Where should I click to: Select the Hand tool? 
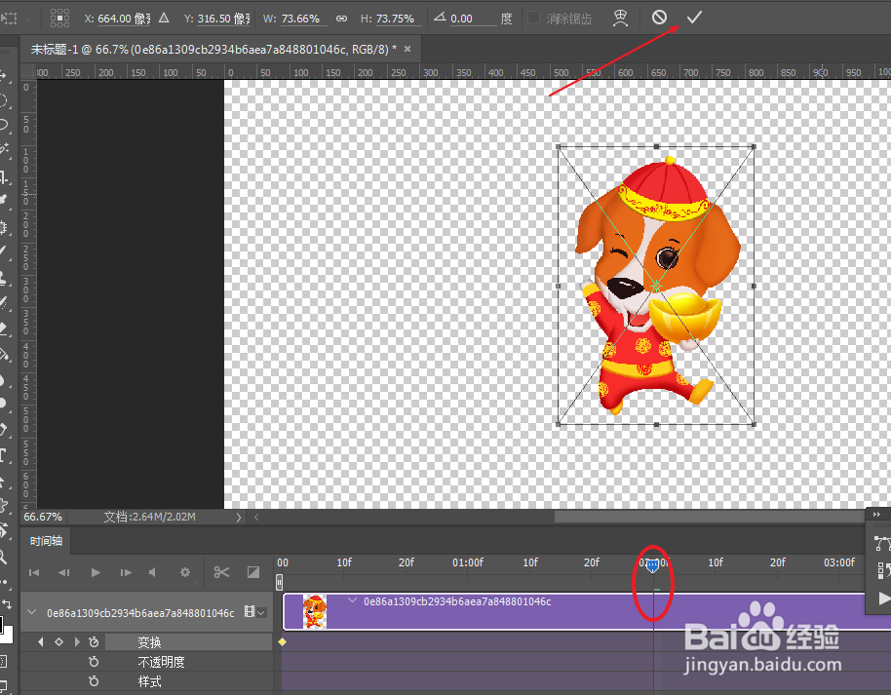[x=10, y=531]
